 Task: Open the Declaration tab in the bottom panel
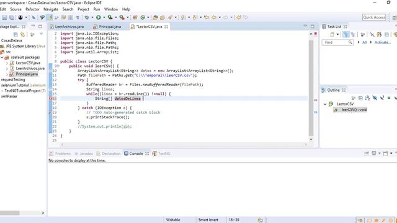coord(109,154)
